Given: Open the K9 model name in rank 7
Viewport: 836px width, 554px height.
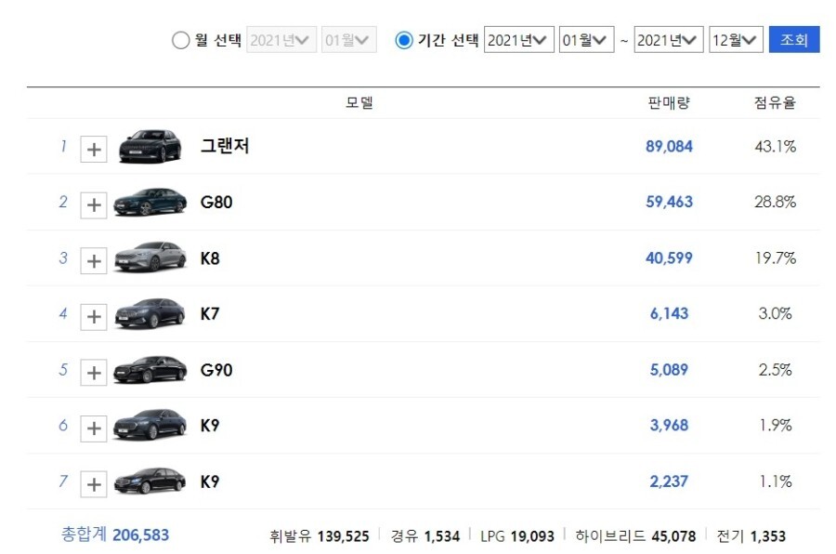Looking at the screenshot, I should [210, 481].
